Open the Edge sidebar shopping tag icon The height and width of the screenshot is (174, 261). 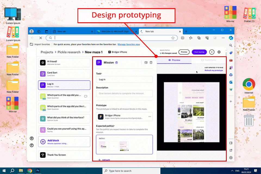point(231,53)
